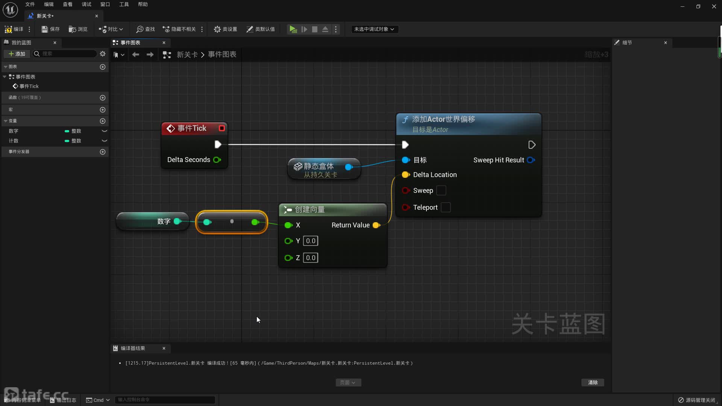Toggle visibility eye for 计数 variable
The width and height of the screenshot is (722, 406).
[x=105, y=141]
